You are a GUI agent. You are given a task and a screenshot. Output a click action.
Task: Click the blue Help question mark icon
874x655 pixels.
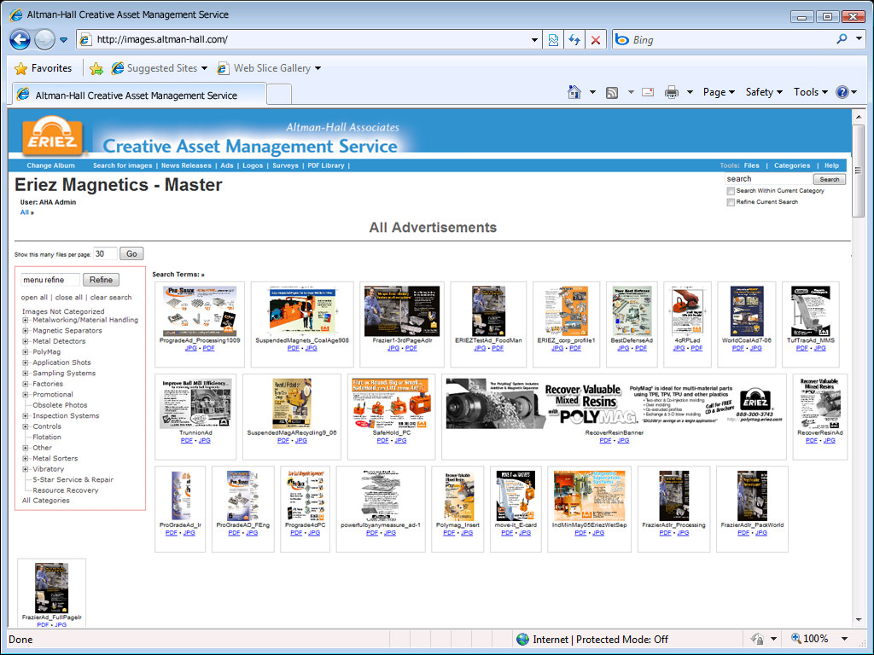click(x=842, y=92)
